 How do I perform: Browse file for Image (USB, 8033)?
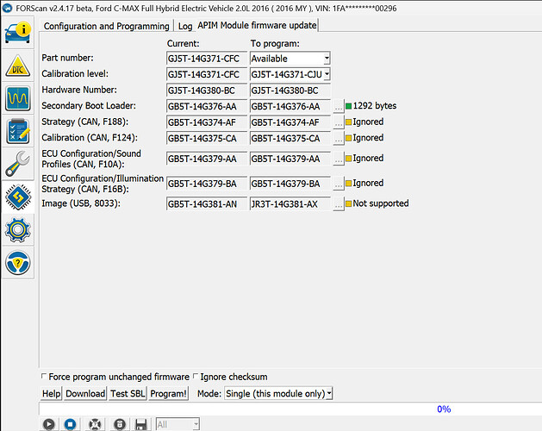pyautogui.click(x=339, y=204)
